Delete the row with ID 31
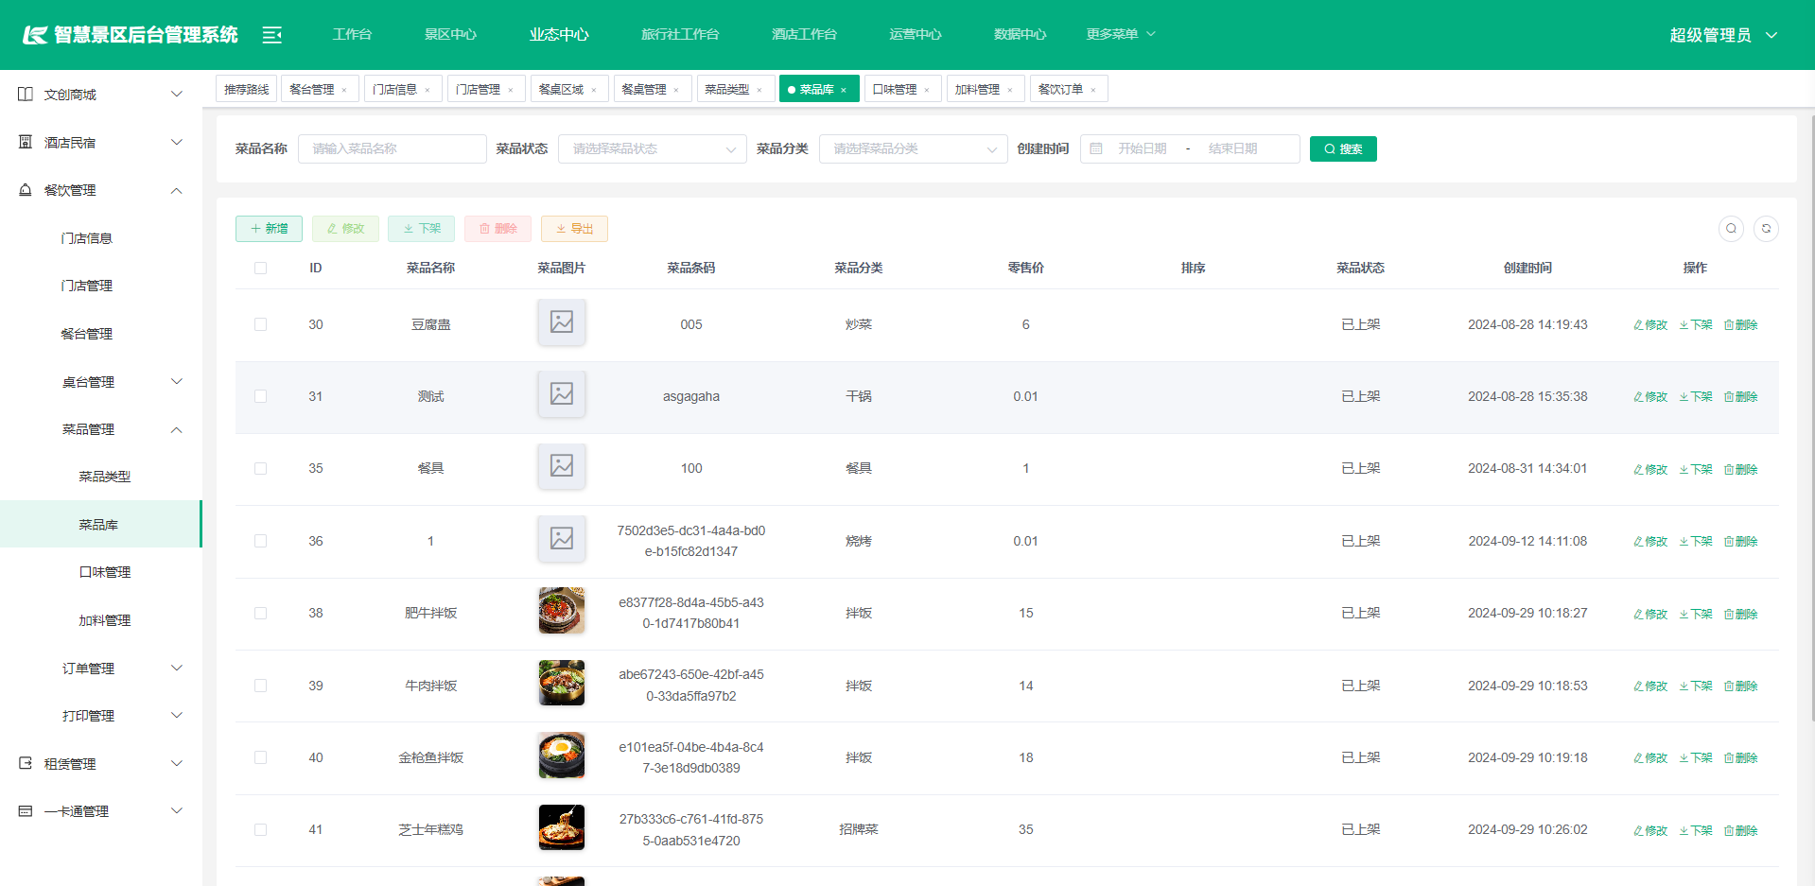This screenshot has height=886, width=1815. (x=1740, y=397)
